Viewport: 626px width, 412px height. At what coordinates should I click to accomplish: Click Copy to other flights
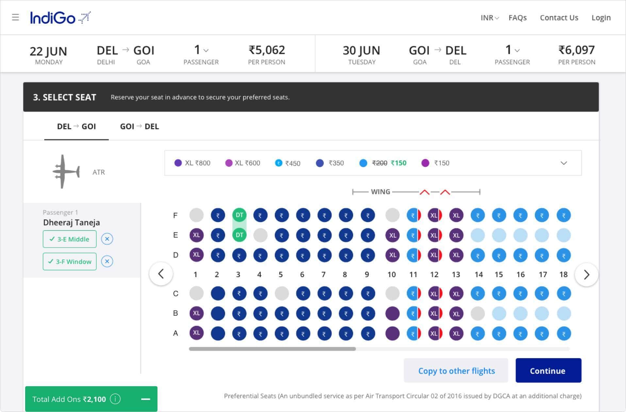point(456,371)
